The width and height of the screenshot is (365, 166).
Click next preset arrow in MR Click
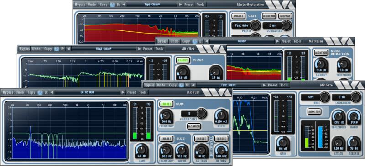point(139,49)
